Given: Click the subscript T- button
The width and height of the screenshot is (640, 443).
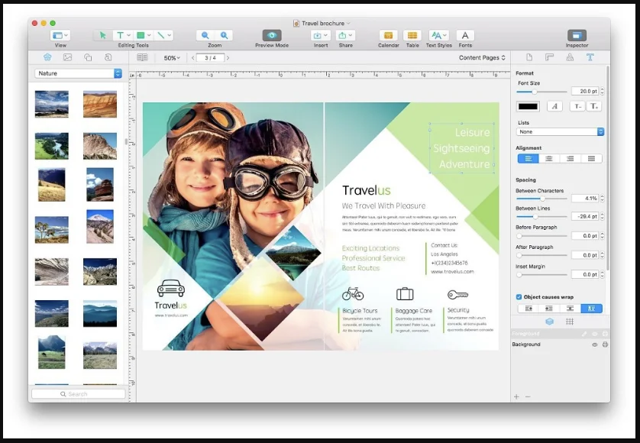Looking at the screenshot, I should tap(577, 107).
